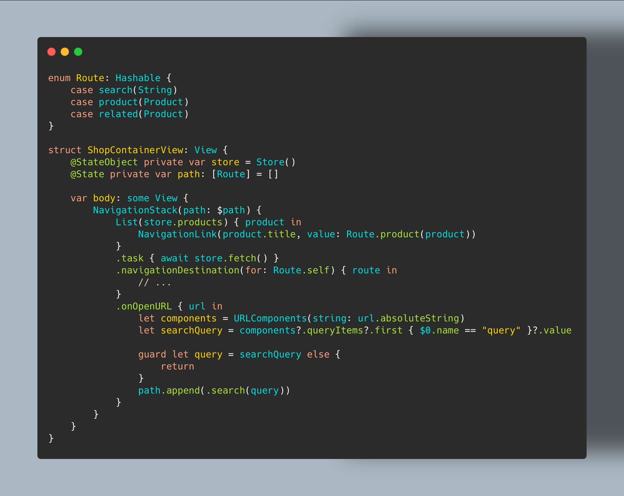The image size is (624, 496).
Task: Click the line 'case search(String)'
Action: (x=124, y=90)
